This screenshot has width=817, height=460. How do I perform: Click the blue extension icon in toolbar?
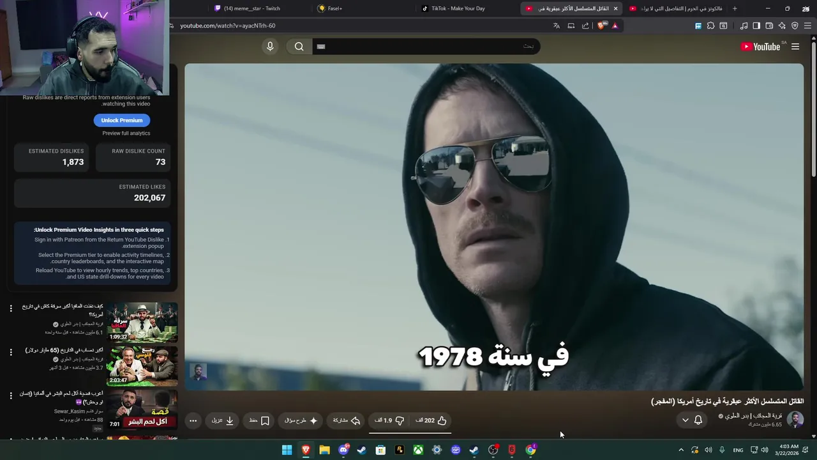click(x=698, y=26)
